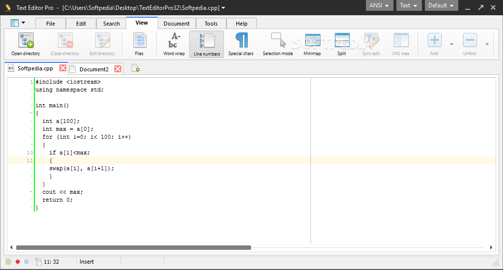
Task: Collapse the fold marker beside main's opening brace
Action: pos(31,113)
